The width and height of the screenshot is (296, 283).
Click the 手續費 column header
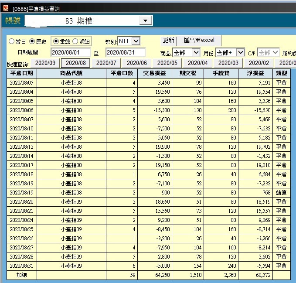click(x=221, y=73)
